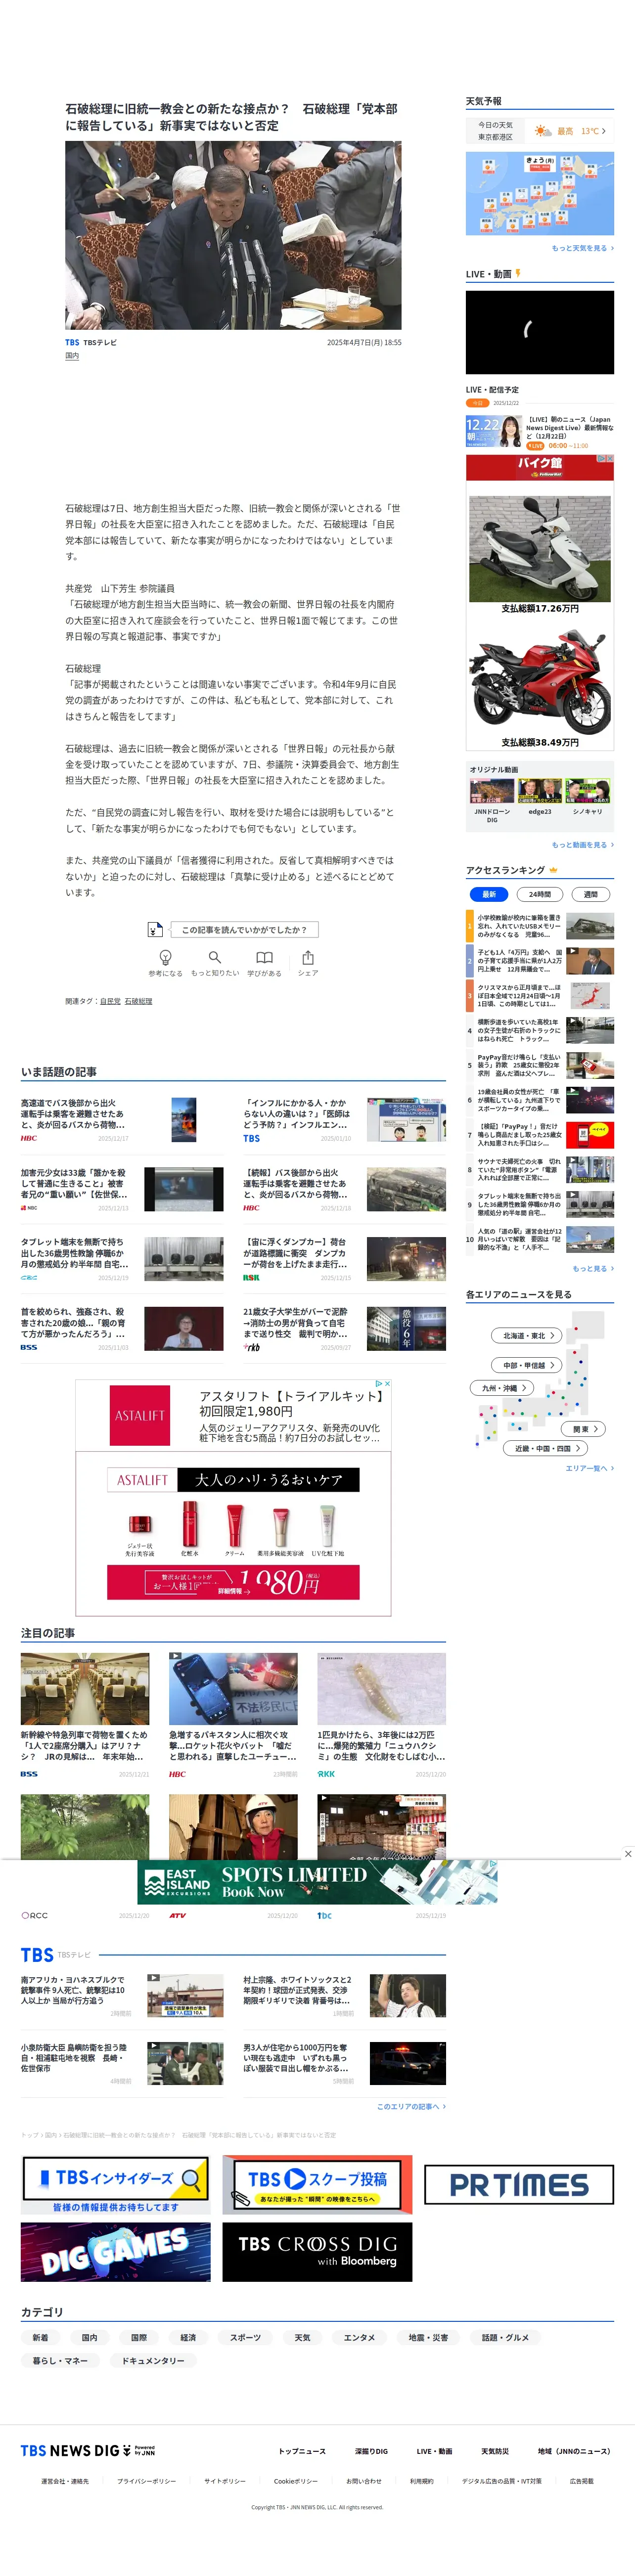Open エリア一覧へ link
The image size is (635, 2576).
click(x=589, y=1468)
